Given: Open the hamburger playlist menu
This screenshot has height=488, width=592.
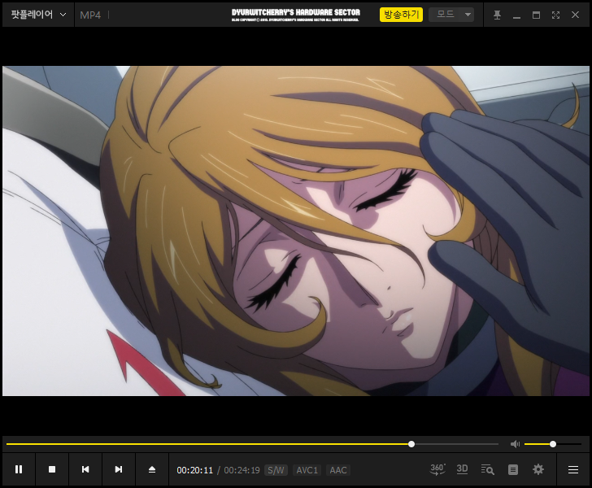Looking at the screenshot, I should point(573,469).
